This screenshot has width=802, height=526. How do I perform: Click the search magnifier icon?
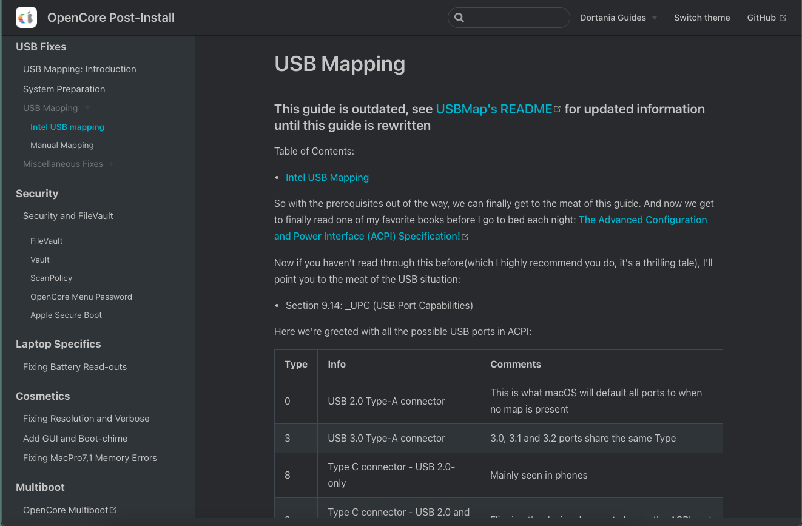[x=459, y=18]
